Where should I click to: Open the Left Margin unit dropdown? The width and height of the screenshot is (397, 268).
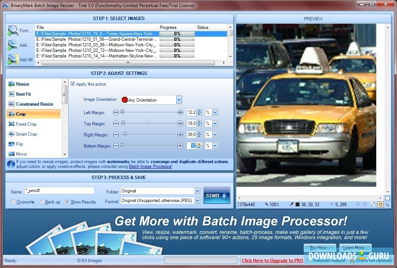(x=215, y=112)
